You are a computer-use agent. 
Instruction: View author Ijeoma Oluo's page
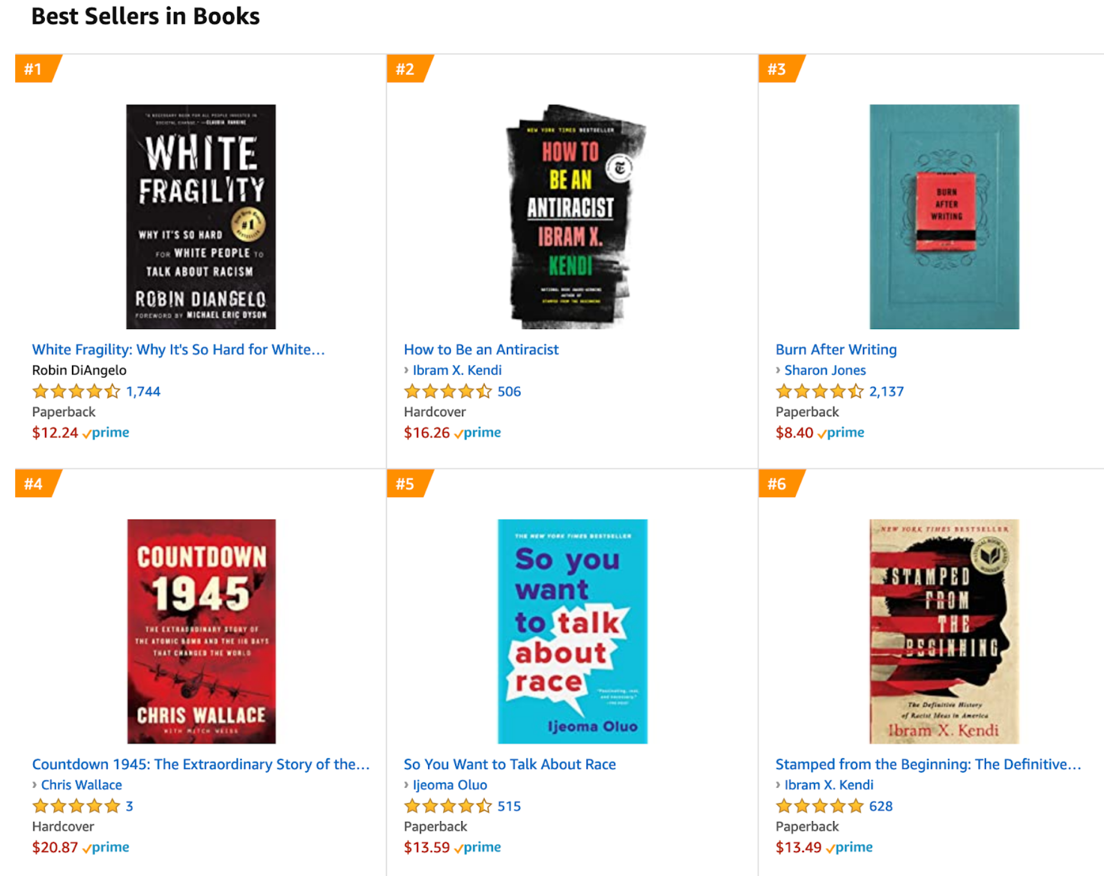[450, 785]
